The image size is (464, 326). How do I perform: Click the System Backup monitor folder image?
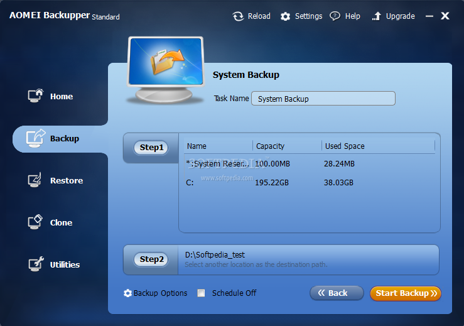pos(166,70)
